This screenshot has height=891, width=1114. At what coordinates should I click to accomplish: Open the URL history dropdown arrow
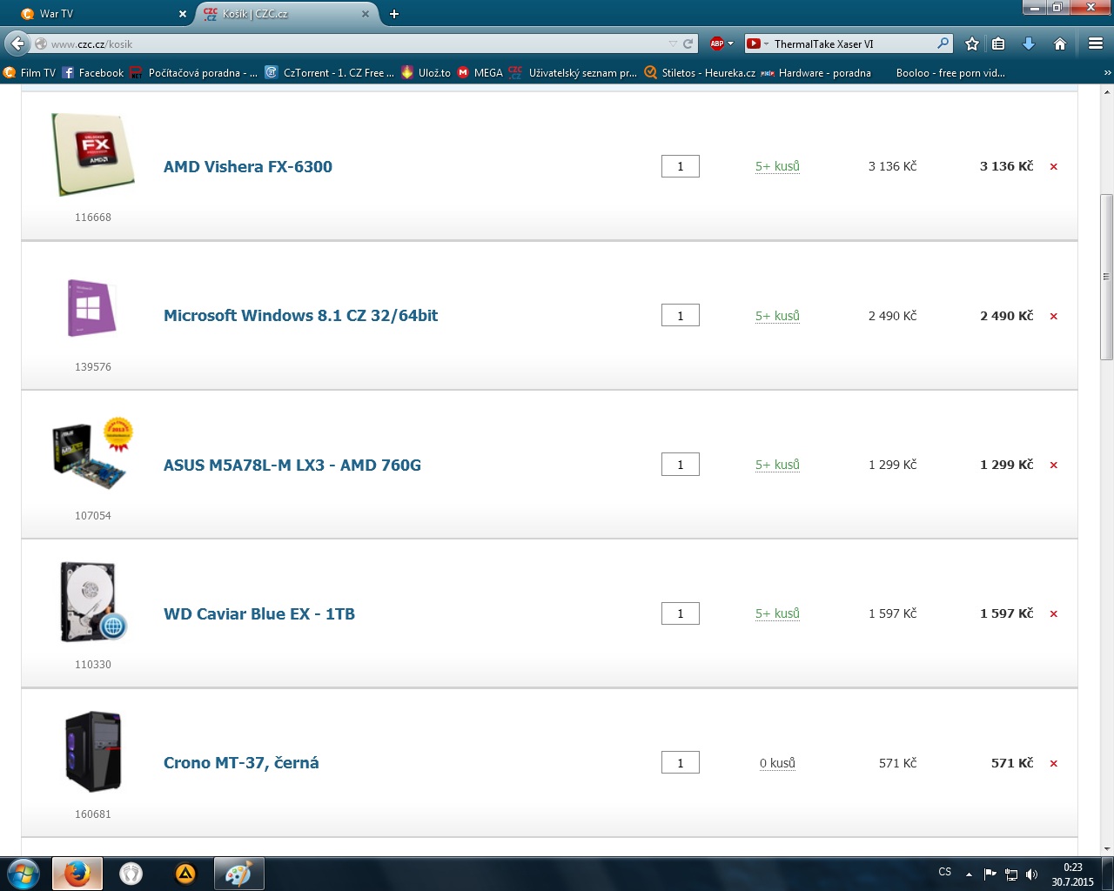coord(673,44)
